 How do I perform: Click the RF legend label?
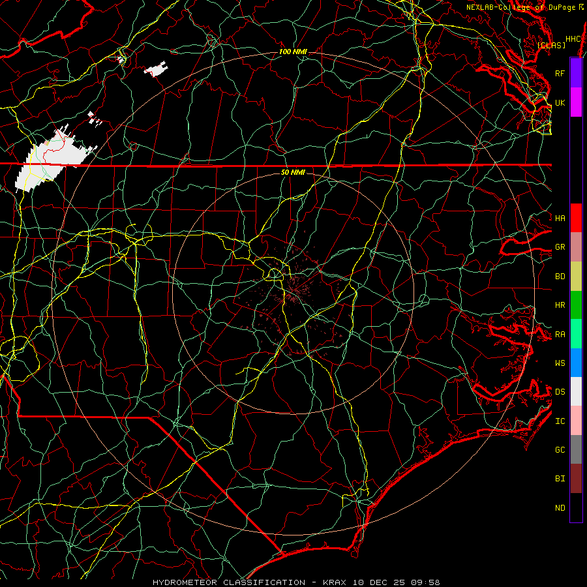tap(560, 73)
